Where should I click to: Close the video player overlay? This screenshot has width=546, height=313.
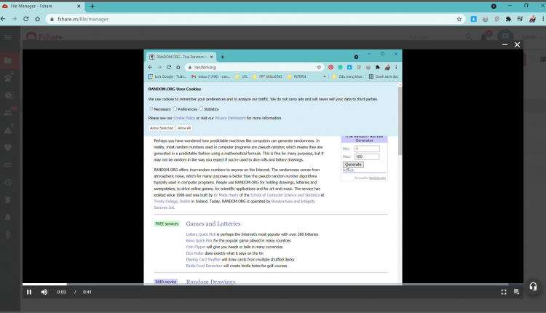pyautogui.click(x=517, y=44)
